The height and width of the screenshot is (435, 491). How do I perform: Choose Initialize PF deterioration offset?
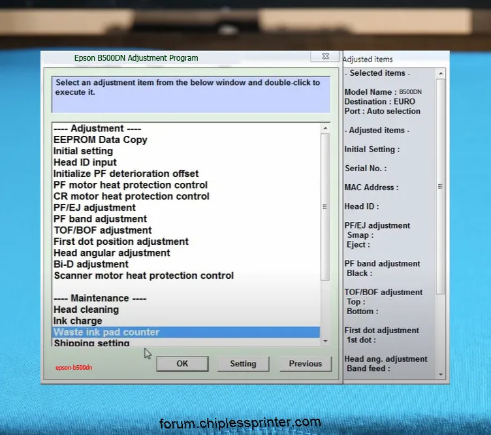pyautogui.click(x=186, y=174)
